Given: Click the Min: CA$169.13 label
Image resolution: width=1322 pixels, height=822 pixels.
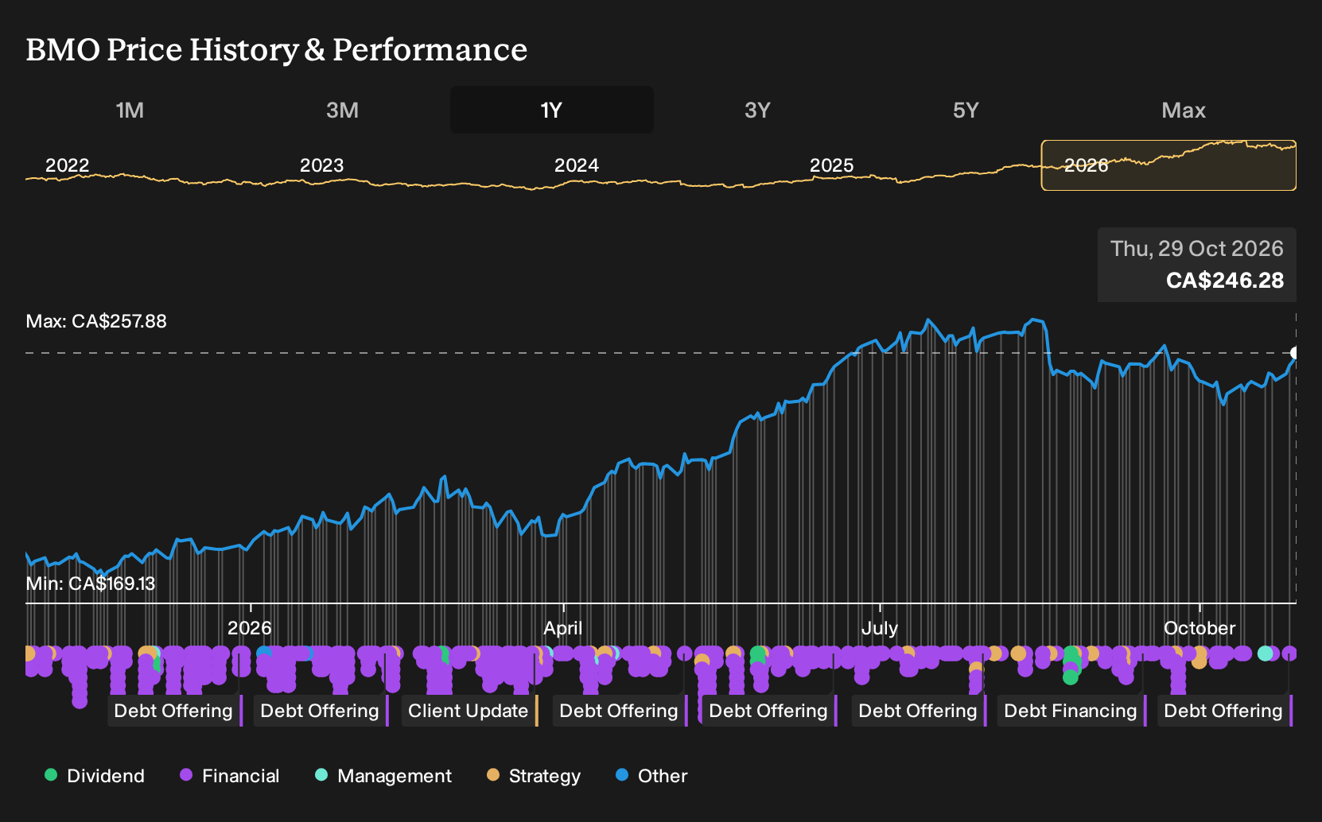Looking at the screenshot, I should click(x=91, y=584).
